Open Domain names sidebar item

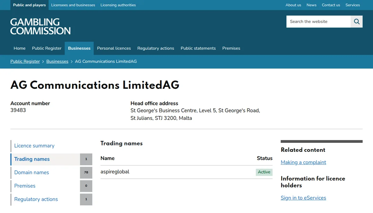pos(52,172)
